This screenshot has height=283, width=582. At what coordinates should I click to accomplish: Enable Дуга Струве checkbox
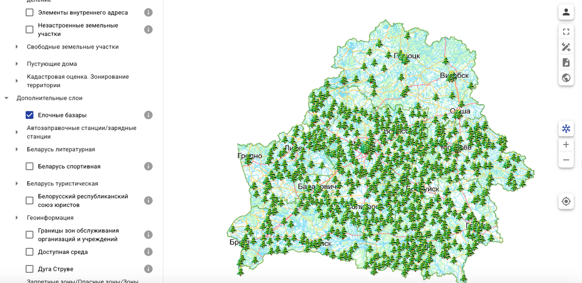click(x=30, y=269)
